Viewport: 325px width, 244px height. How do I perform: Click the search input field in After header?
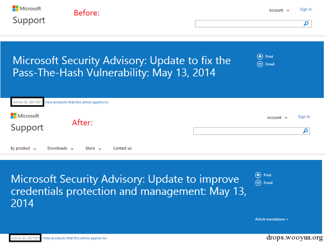[247, 131]
